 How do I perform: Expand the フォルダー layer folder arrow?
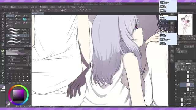[183, 93]
